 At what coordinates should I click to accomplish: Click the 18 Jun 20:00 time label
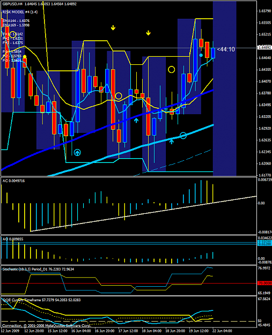click(x=175, y=331)
